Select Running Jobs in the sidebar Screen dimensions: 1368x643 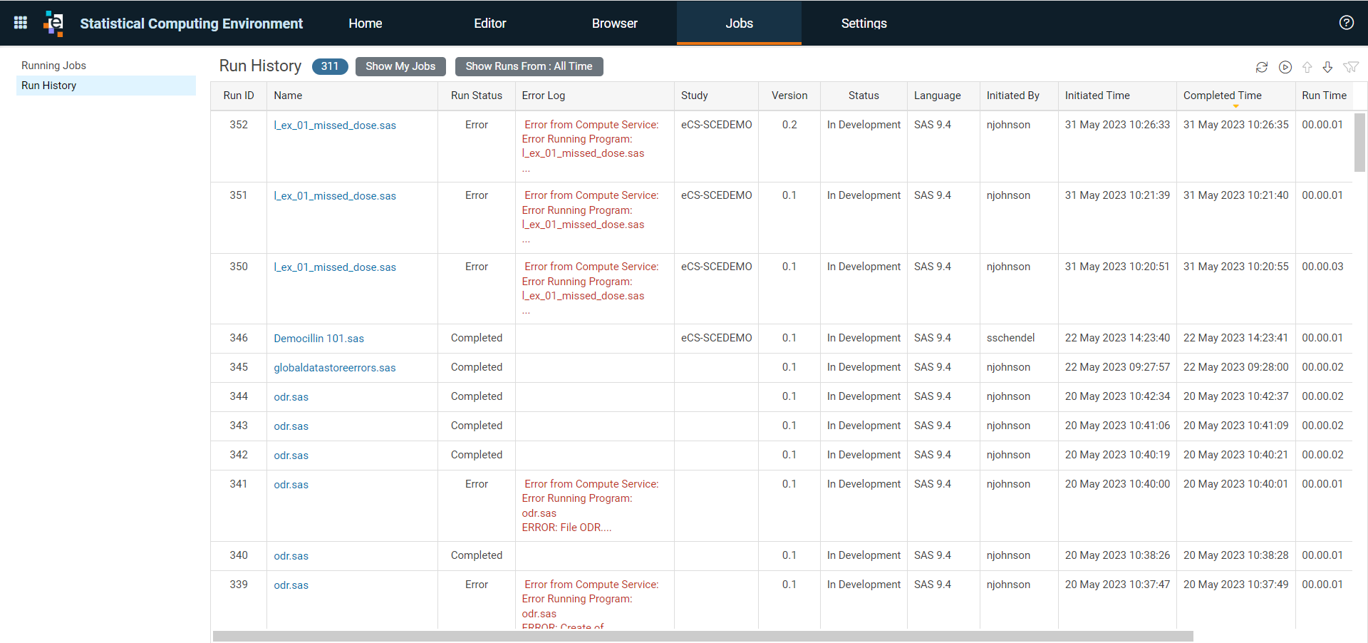click(53, 66)
